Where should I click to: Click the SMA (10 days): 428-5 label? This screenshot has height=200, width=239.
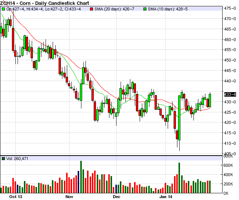168,9
